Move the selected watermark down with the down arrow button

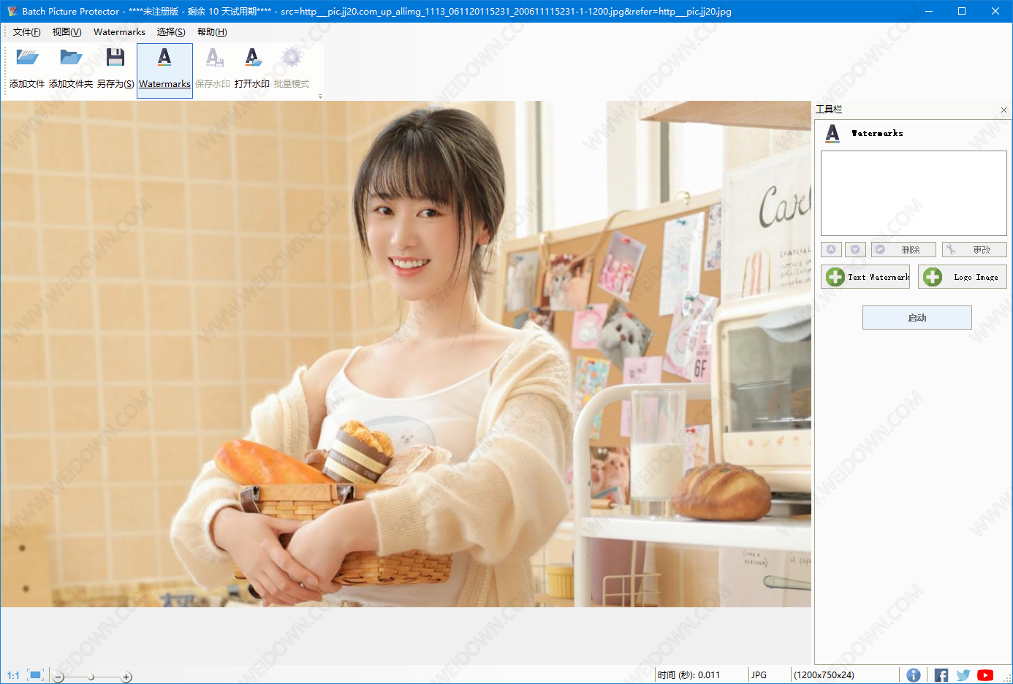tap(855, 250)
